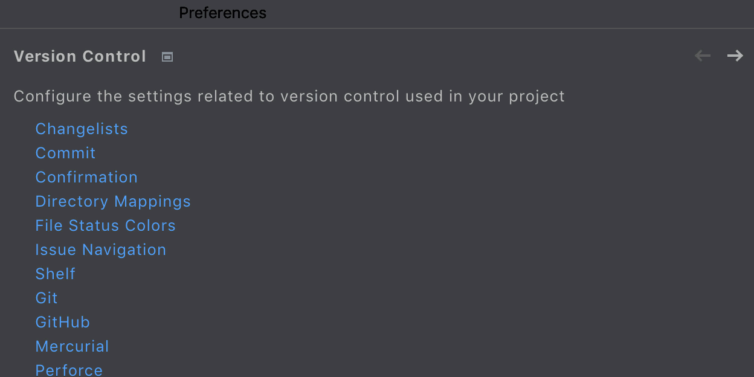This screenshot has height=377, width=754.
Task: Click the version control description text
Action: tap(289, 96)
